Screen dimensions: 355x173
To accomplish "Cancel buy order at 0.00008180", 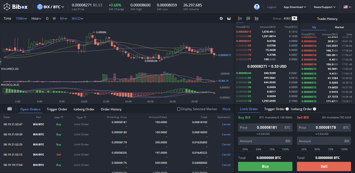I will tap(226, 135).
